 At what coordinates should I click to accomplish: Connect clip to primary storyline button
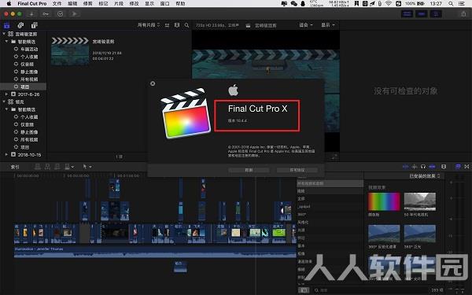[x=38, y=167]
